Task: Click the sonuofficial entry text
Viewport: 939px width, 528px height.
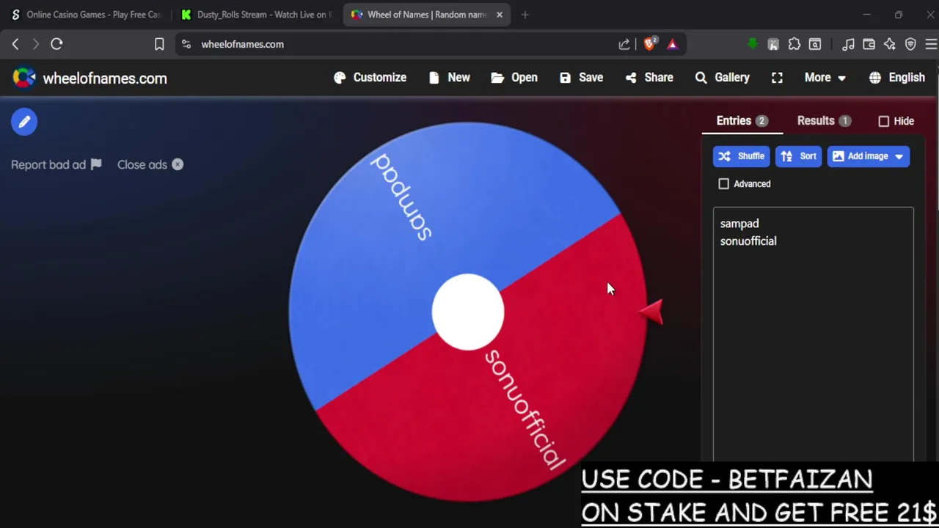Action: (748, 241)
